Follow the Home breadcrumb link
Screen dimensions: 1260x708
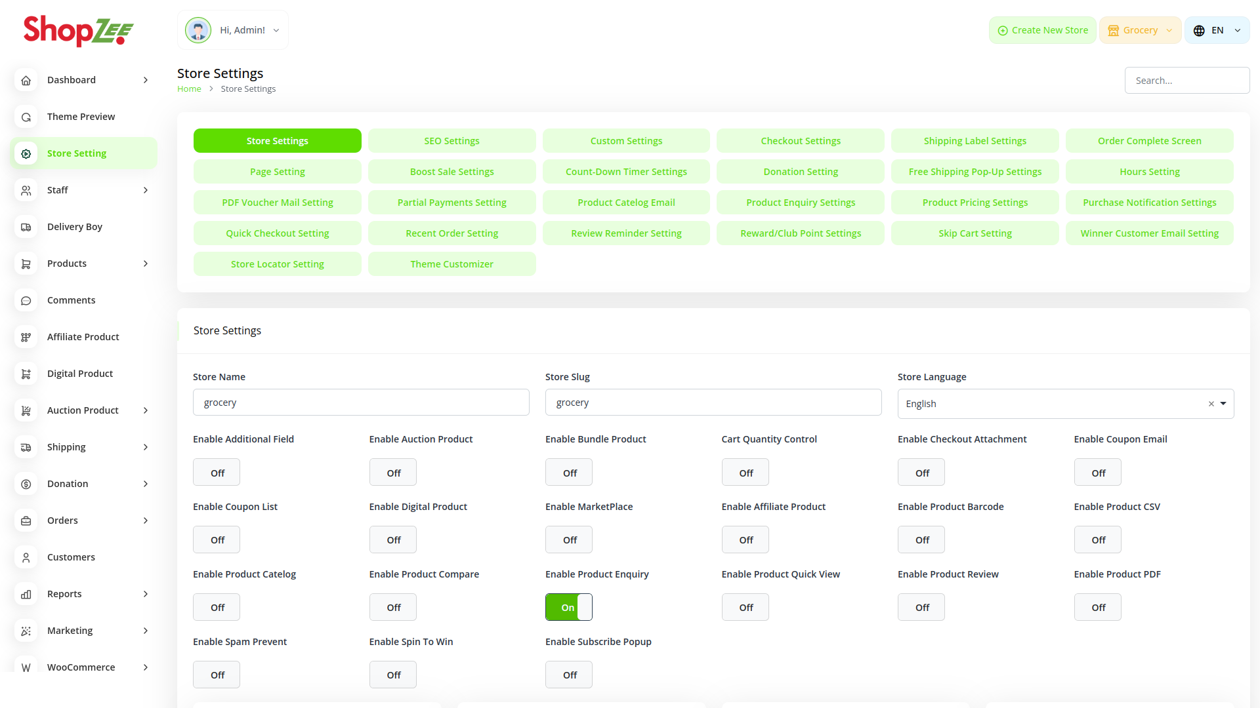(189, 89)
